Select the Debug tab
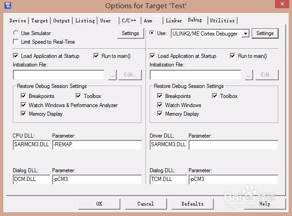292x216 pixels. point(196,20)
